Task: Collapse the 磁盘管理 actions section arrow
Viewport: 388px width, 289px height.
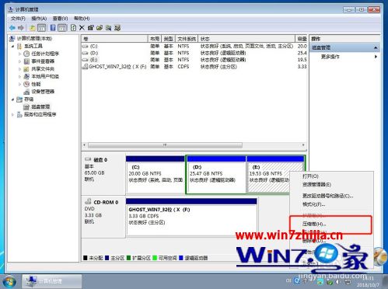Action: click(x=376, y=47)
